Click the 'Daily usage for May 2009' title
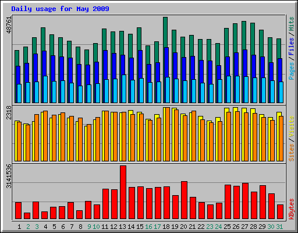This screenshot has height=233, width=298. [60, 9]
